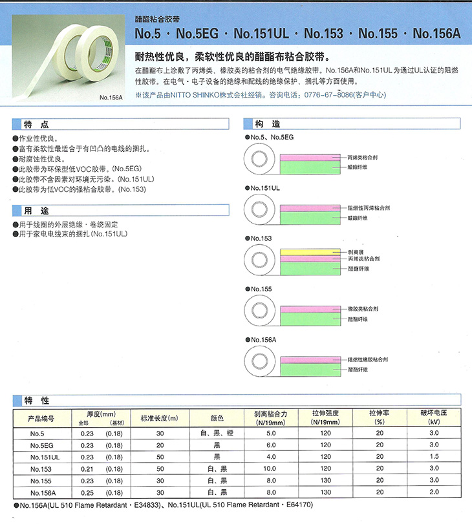Click the phone number 0776-67-8086

click(328, 95)
